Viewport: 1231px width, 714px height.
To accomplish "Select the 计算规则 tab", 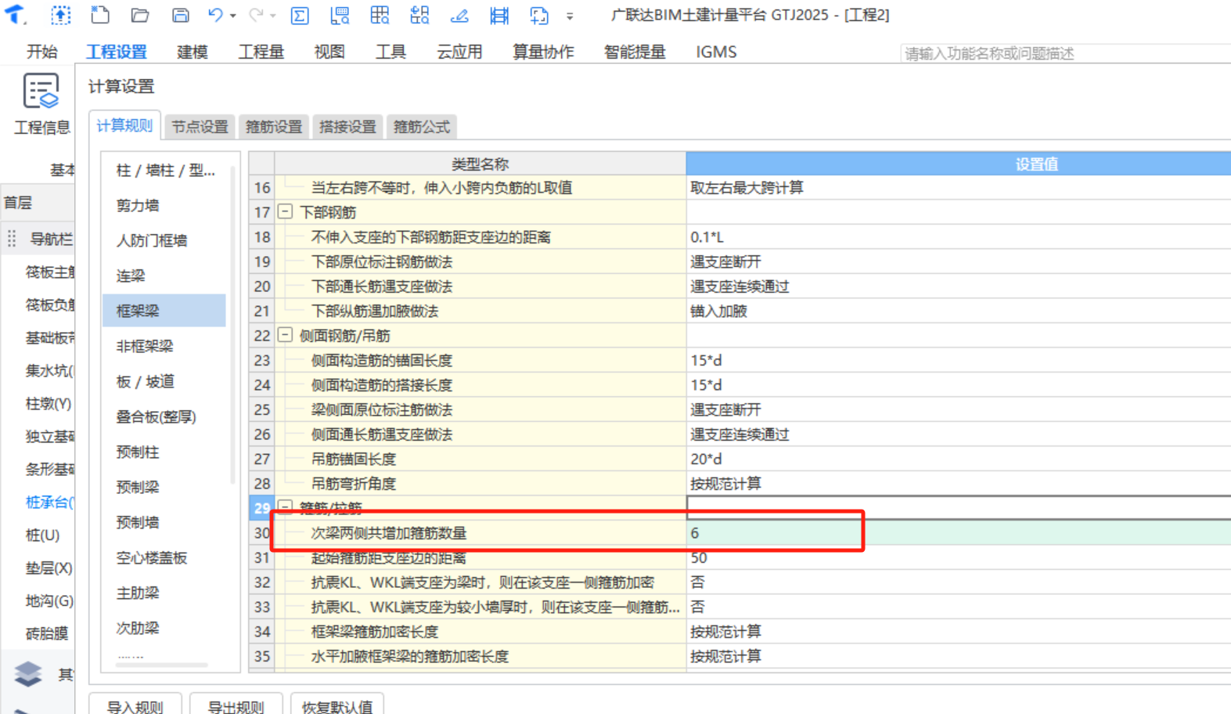I will (124, 126).
